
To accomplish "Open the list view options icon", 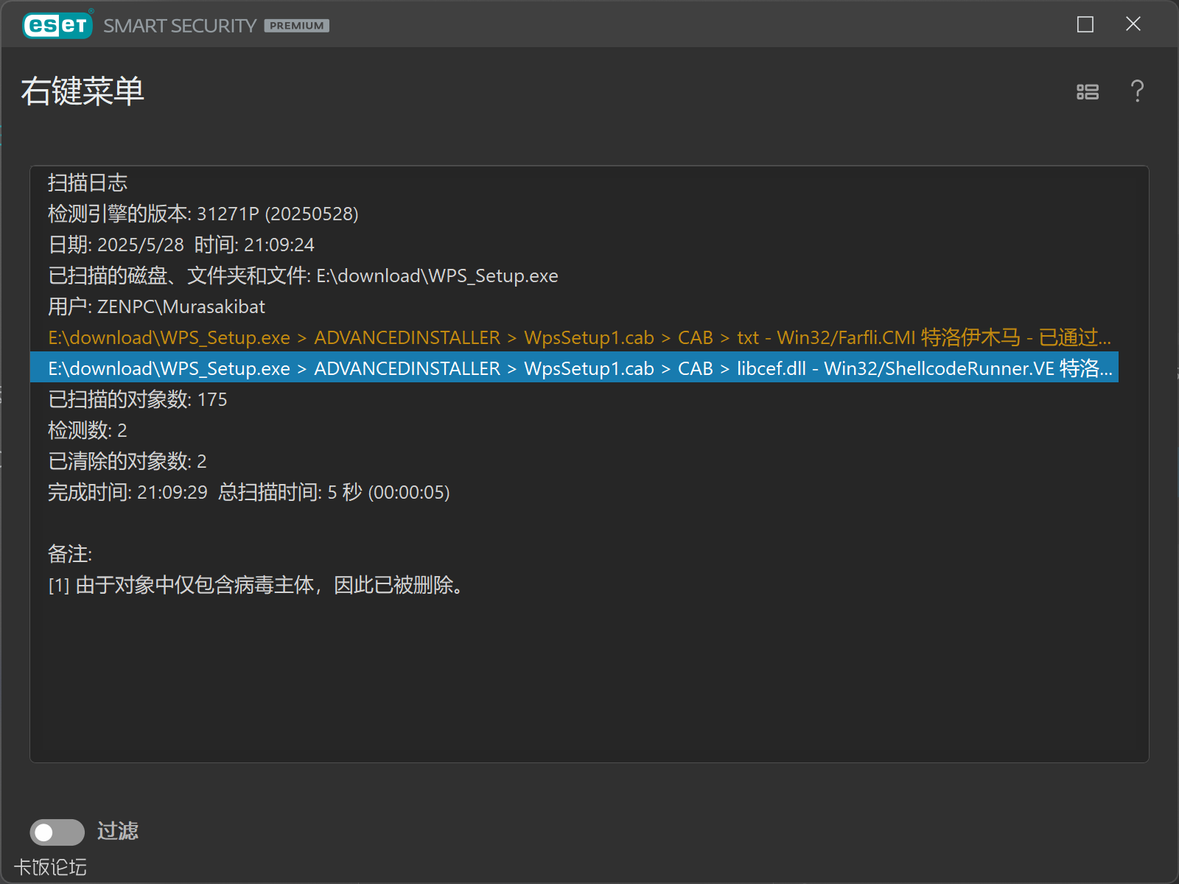I will [1088, 91].
